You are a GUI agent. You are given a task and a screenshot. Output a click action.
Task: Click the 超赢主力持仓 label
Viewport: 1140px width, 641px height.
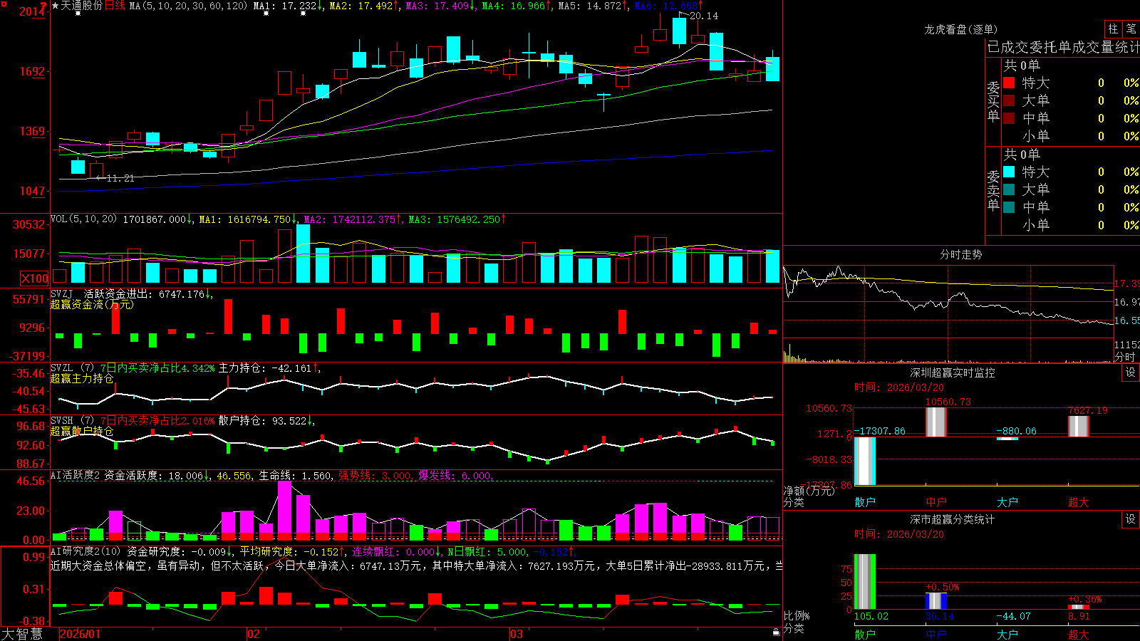82,378
